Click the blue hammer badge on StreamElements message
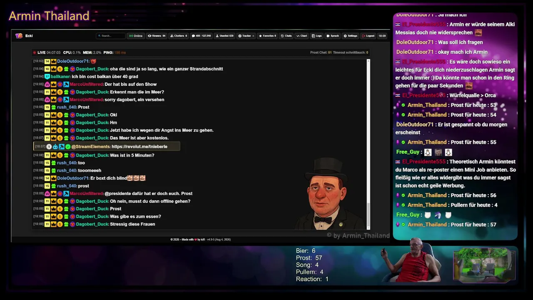 click(x=62, y=147)
